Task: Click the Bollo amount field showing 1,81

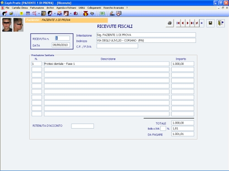Action: click(183, 129)
